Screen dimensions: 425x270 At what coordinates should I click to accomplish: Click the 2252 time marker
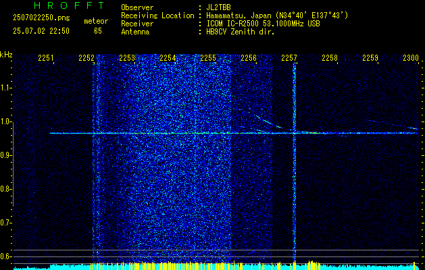click(86, 58)
